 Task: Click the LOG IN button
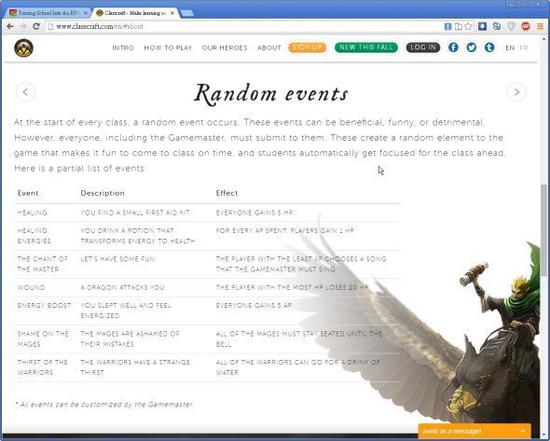(423, 48)
